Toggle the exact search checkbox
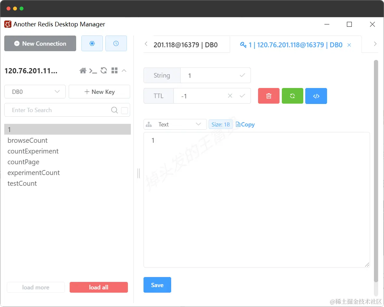 pos(124,110)
